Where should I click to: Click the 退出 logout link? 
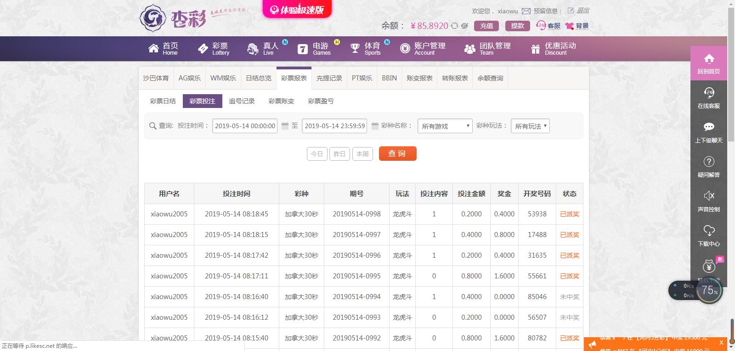(583, 11)
